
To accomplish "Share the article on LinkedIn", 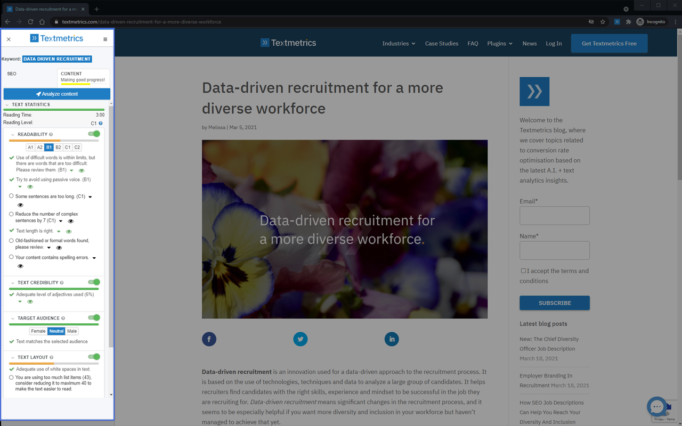I will pos(392,339).
